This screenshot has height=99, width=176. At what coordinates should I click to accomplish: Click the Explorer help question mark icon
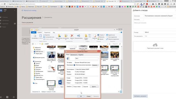(x=121, y=32)
